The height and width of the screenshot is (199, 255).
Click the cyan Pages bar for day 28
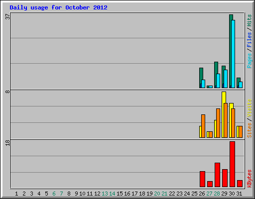[218, 81]
